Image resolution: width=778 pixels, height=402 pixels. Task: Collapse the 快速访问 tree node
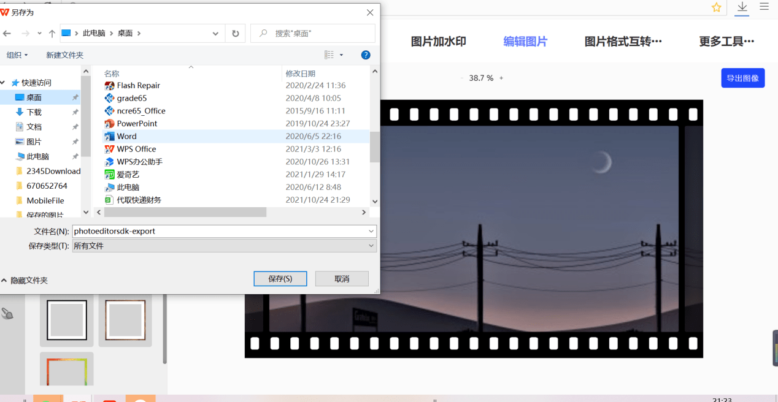5,83
